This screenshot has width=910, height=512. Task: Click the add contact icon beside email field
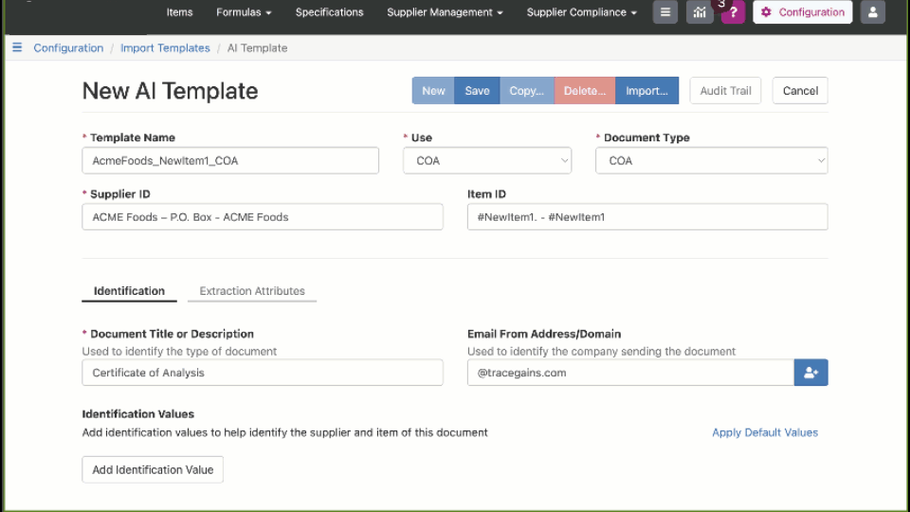point(810,373)
